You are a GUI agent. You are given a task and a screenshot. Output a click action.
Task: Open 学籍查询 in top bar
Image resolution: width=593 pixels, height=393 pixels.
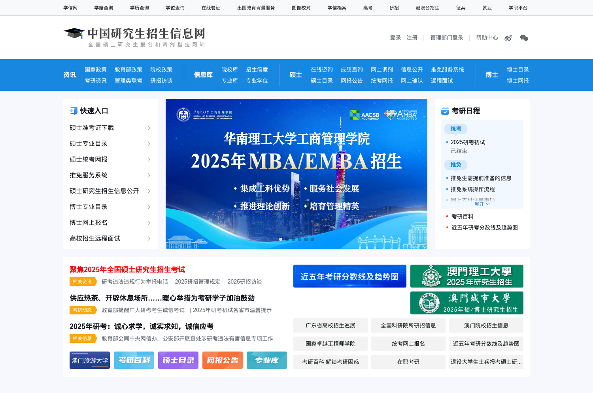(x=104, y=8)
